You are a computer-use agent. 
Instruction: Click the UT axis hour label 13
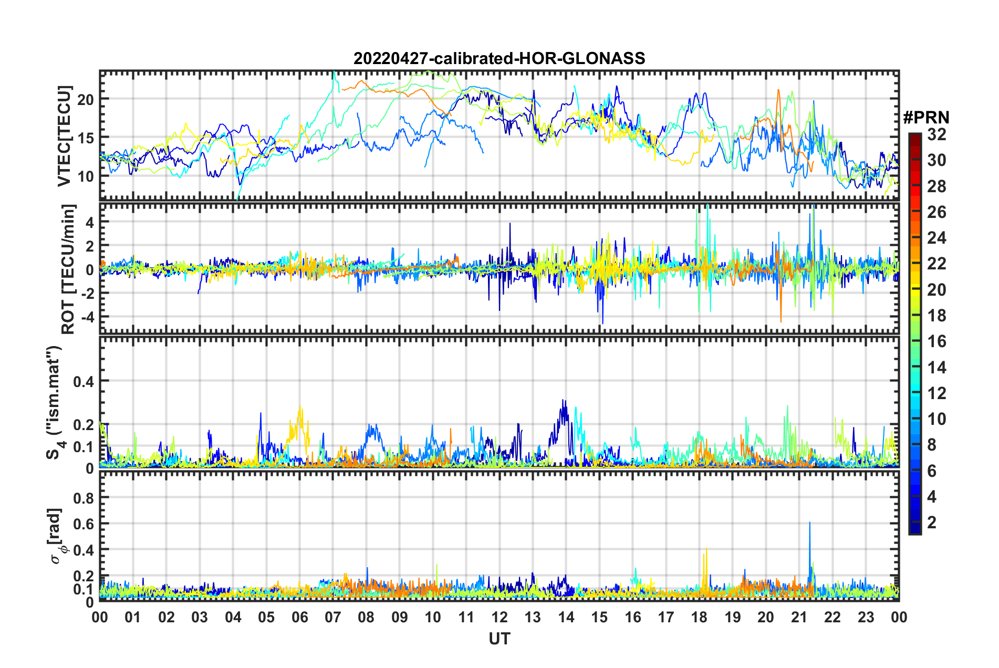[x=533, y=617]
